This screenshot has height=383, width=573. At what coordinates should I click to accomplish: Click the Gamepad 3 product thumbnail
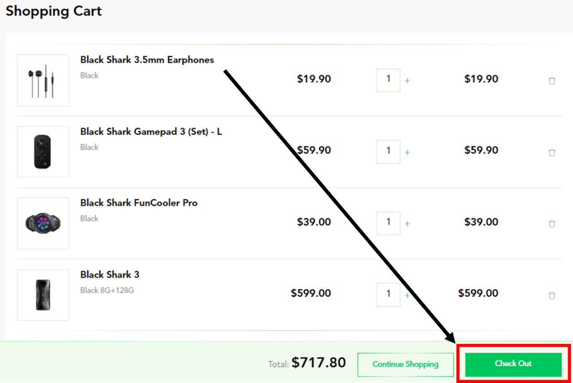pos(43,152)
